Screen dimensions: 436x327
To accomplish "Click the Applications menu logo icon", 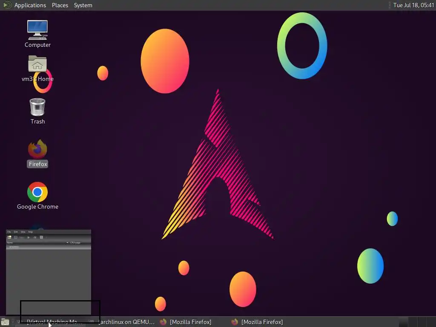I will pos(7,5).
